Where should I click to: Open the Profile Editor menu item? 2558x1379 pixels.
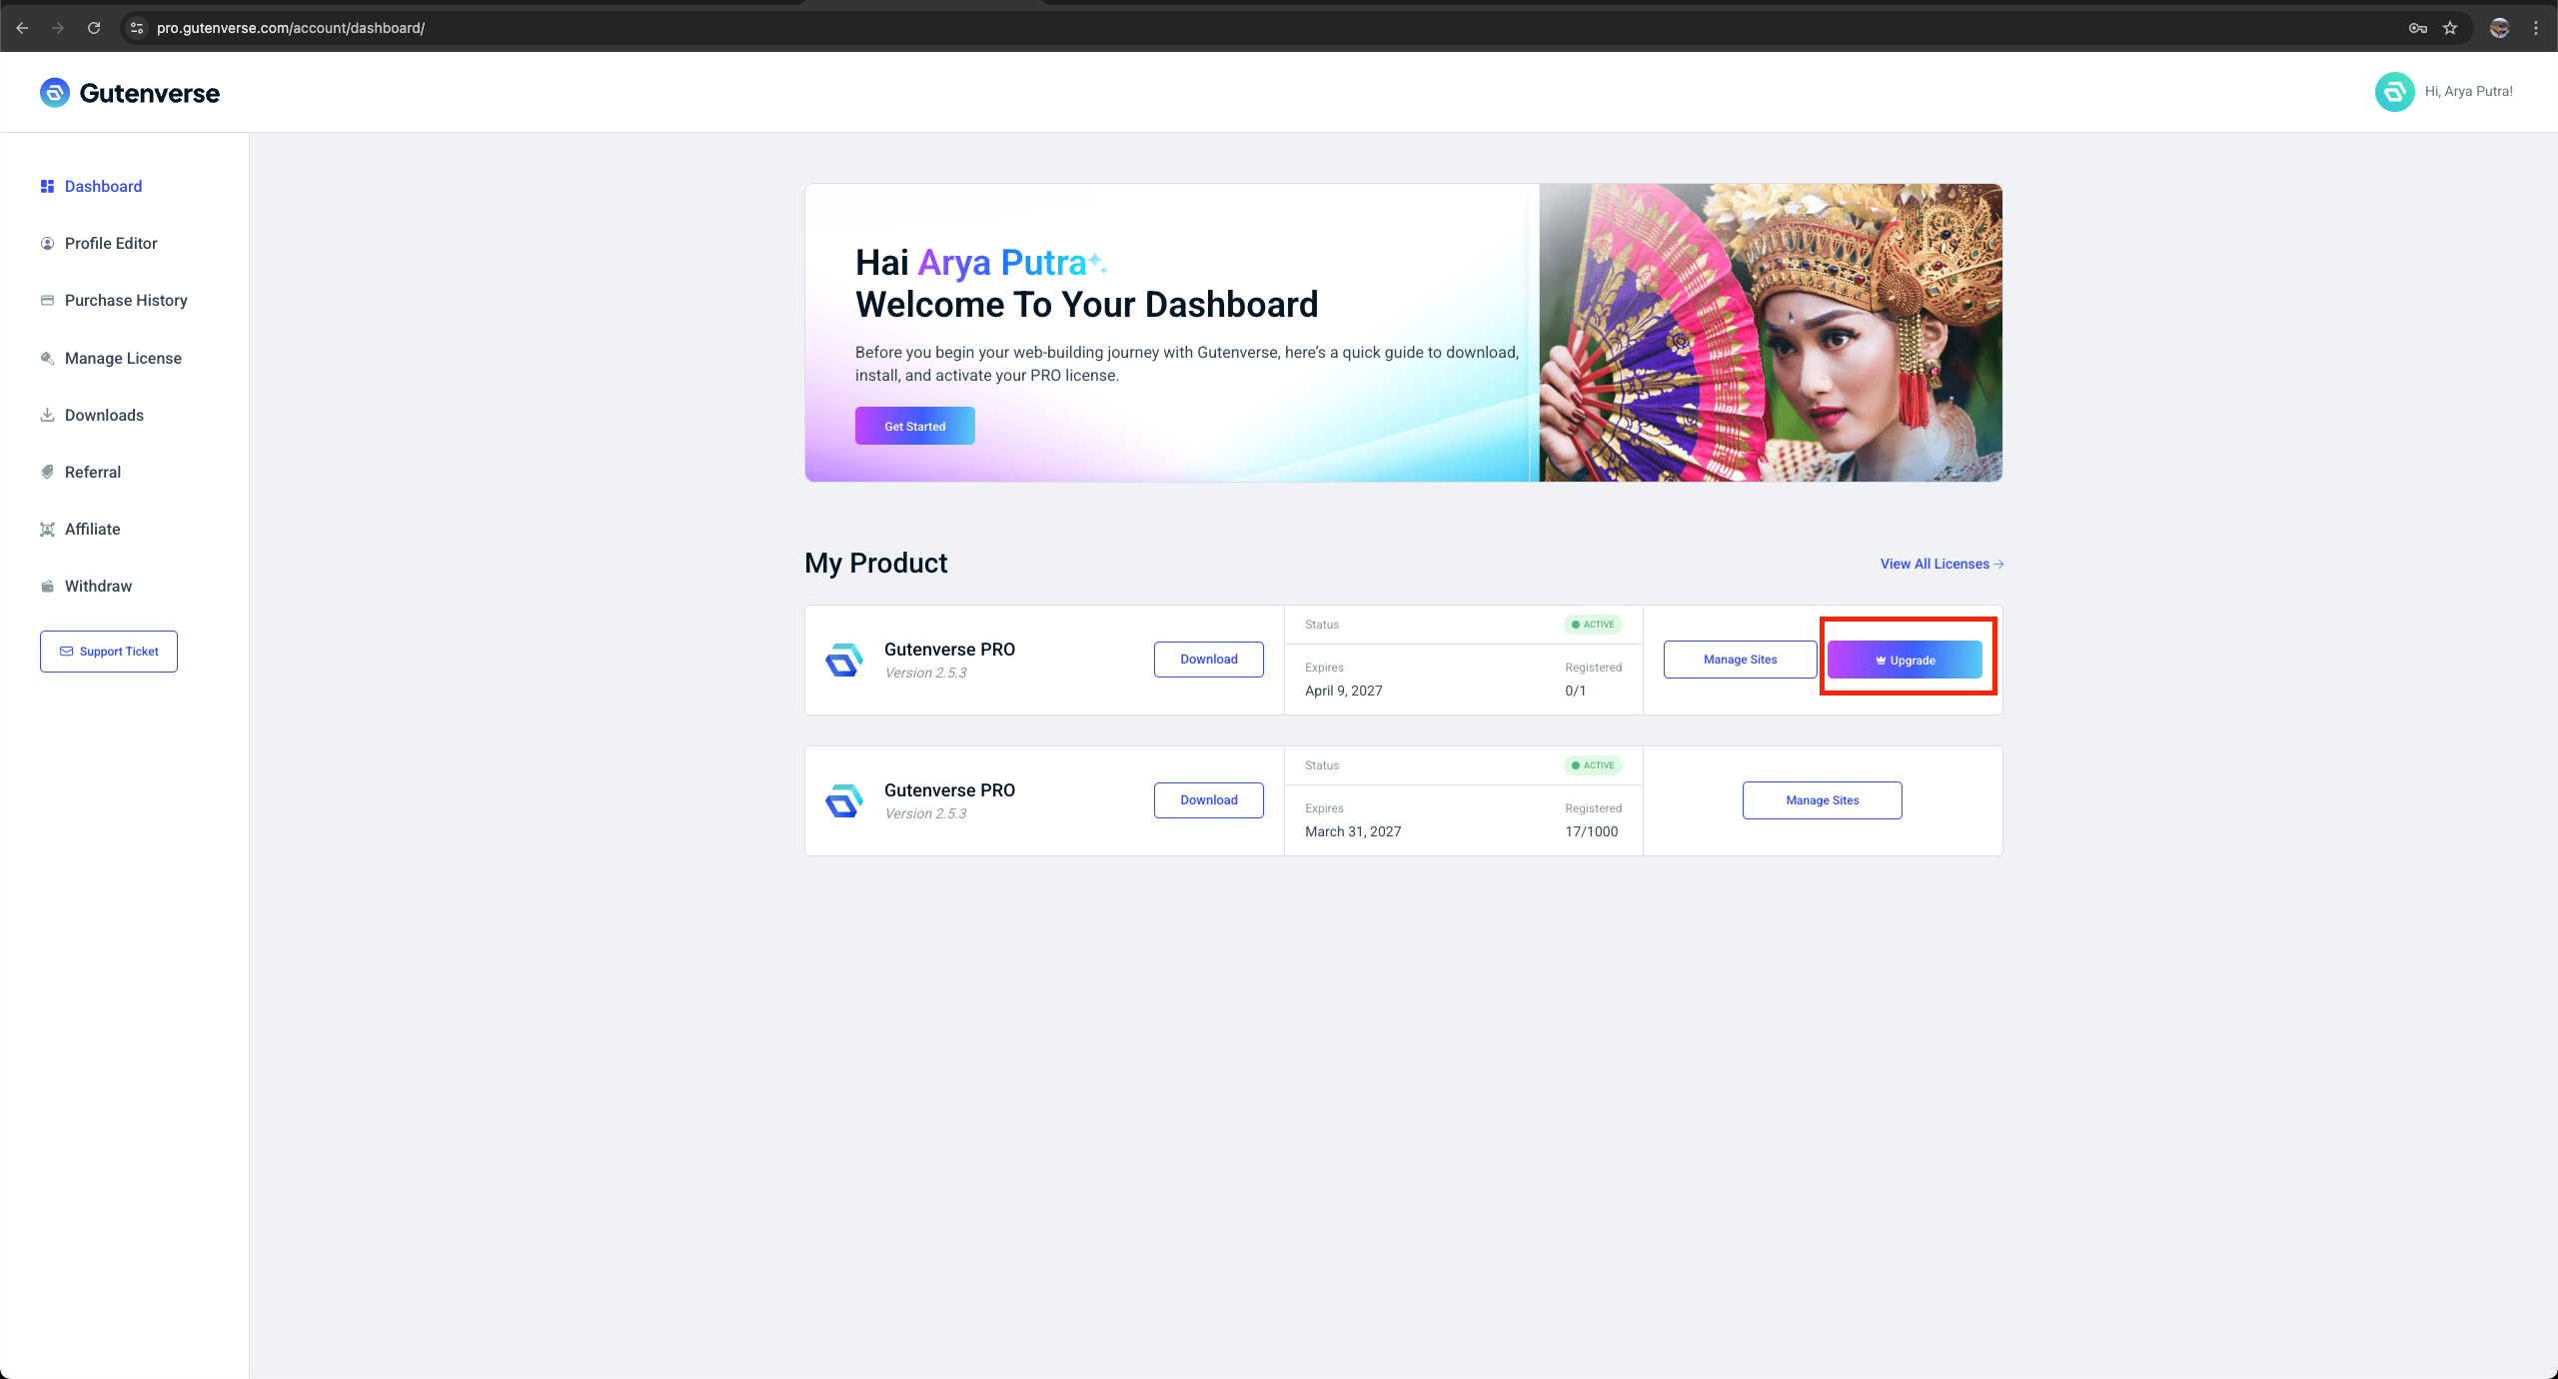[111, 244]
